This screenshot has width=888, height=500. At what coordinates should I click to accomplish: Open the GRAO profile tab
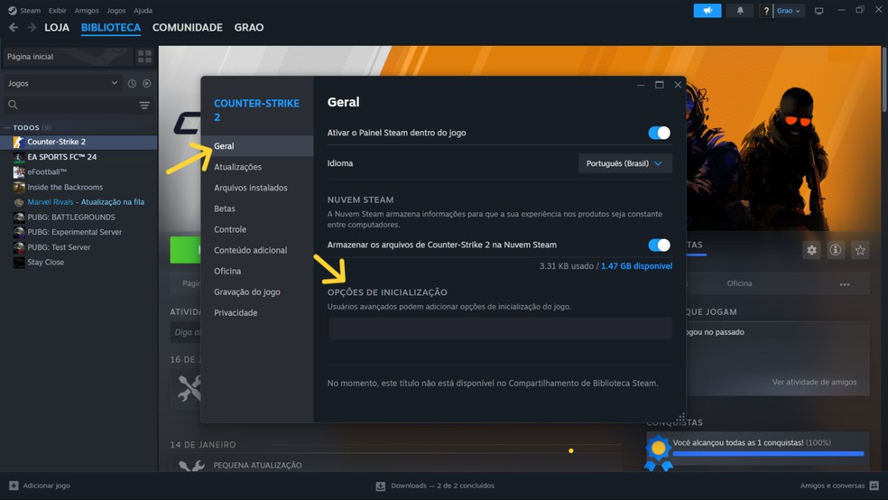[x=248, y=27]
